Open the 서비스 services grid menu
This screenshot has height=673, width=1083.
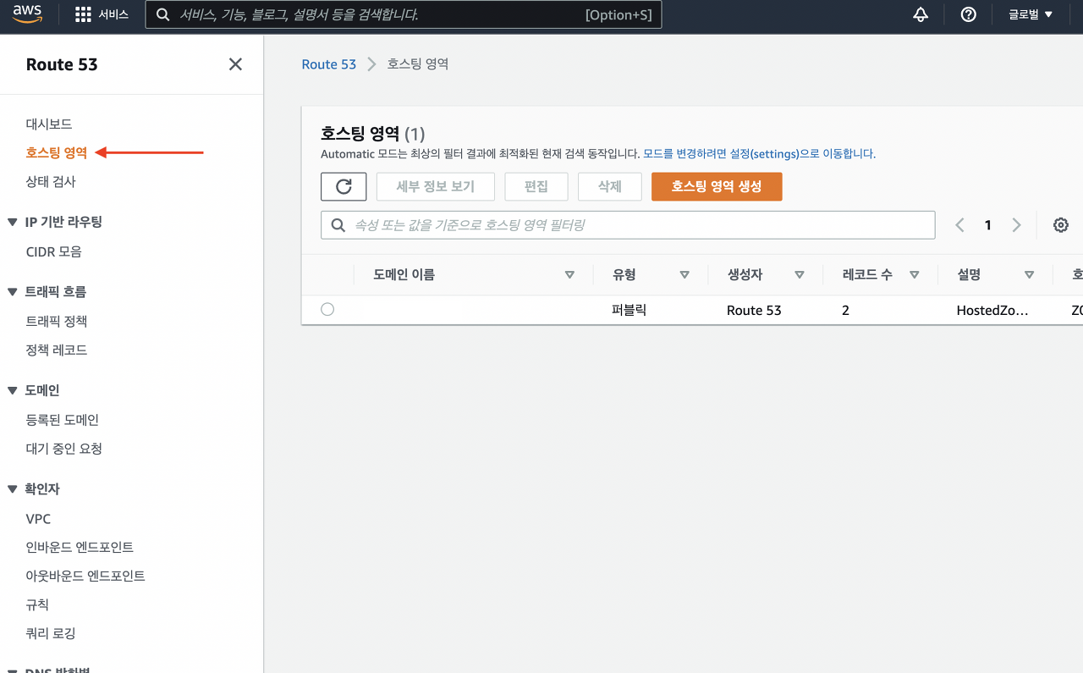point(102,14)
